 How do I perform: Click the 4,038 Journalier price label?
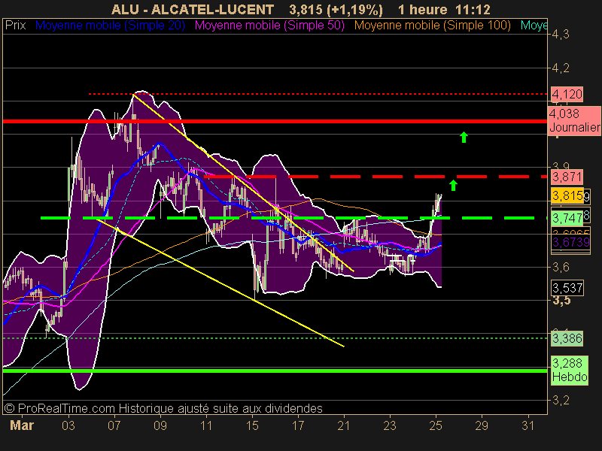pos(574,120)
